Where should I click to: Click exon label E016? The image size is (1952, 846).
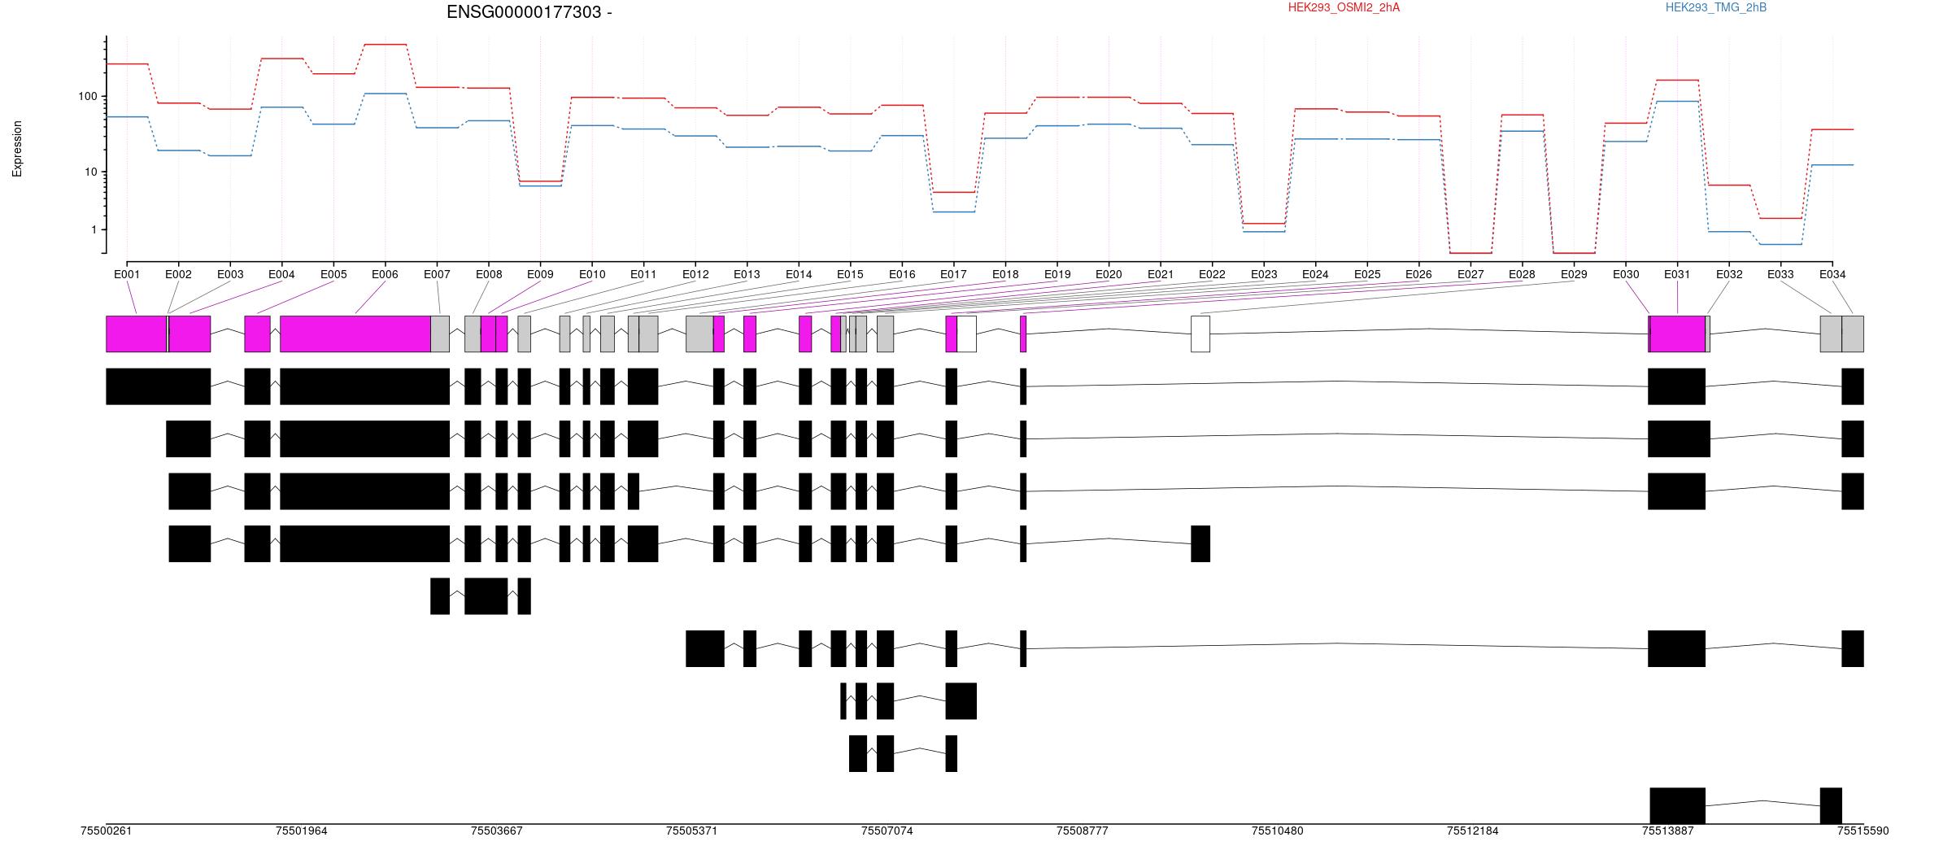(x=902, y=274)
